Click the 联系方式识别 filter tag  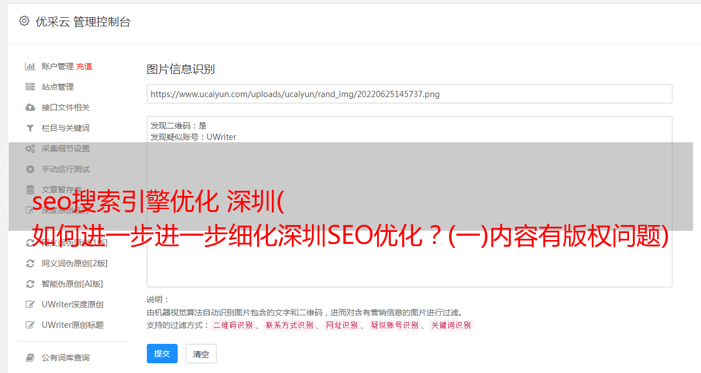(x=289, y=325)
